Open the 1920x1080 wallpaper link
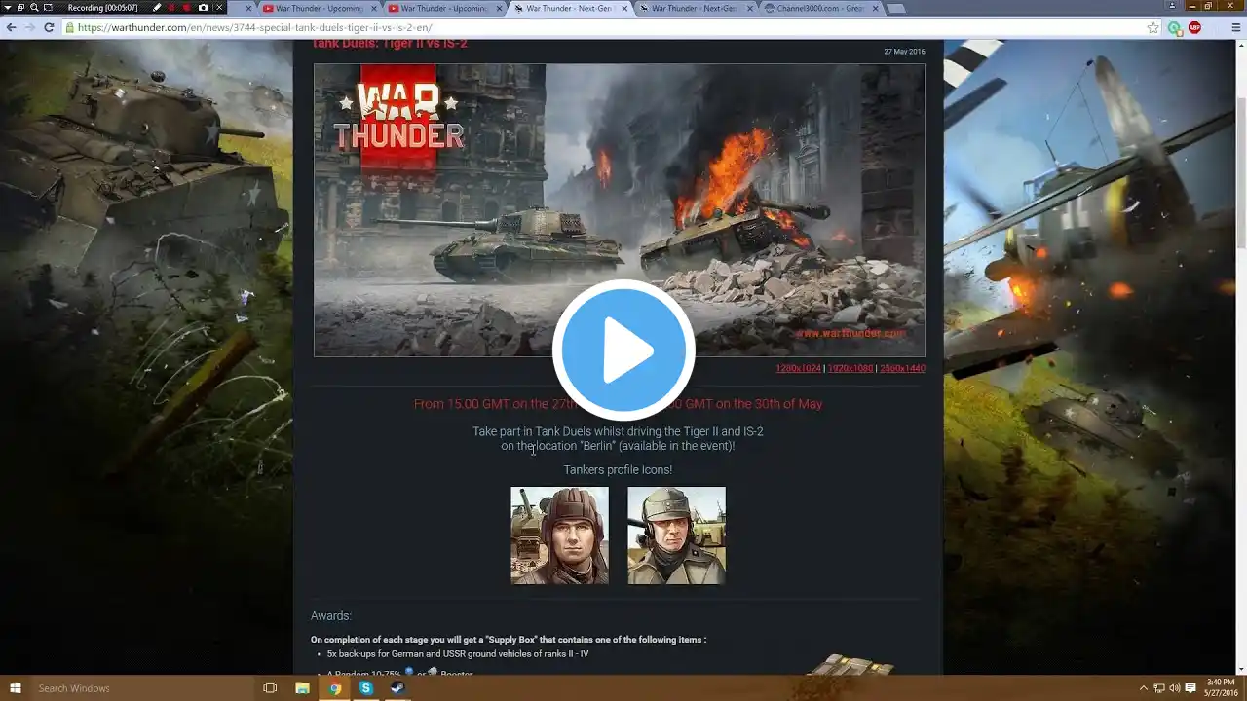This screenshot has height=701, width=1247. click(850, 368)
